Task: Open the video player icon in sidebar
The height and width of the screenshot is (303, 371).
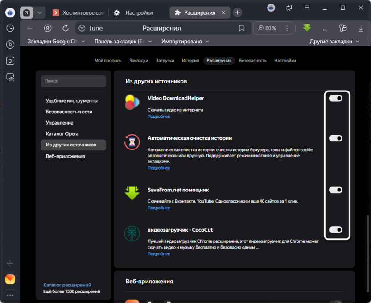Action: [10, 45]
